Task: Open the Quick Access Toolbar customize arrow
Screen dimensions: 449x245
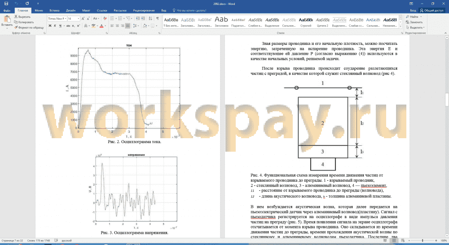Action: [38, 4]
